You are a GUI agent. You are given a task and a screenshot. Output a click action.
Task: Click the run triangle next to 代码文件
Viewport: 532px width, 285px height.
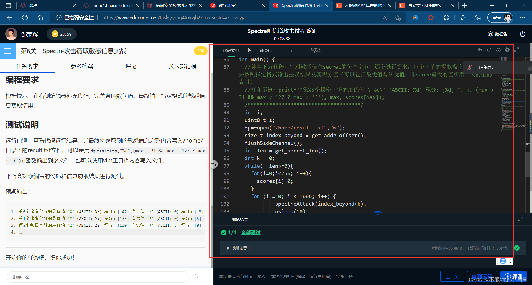point(249,50)
